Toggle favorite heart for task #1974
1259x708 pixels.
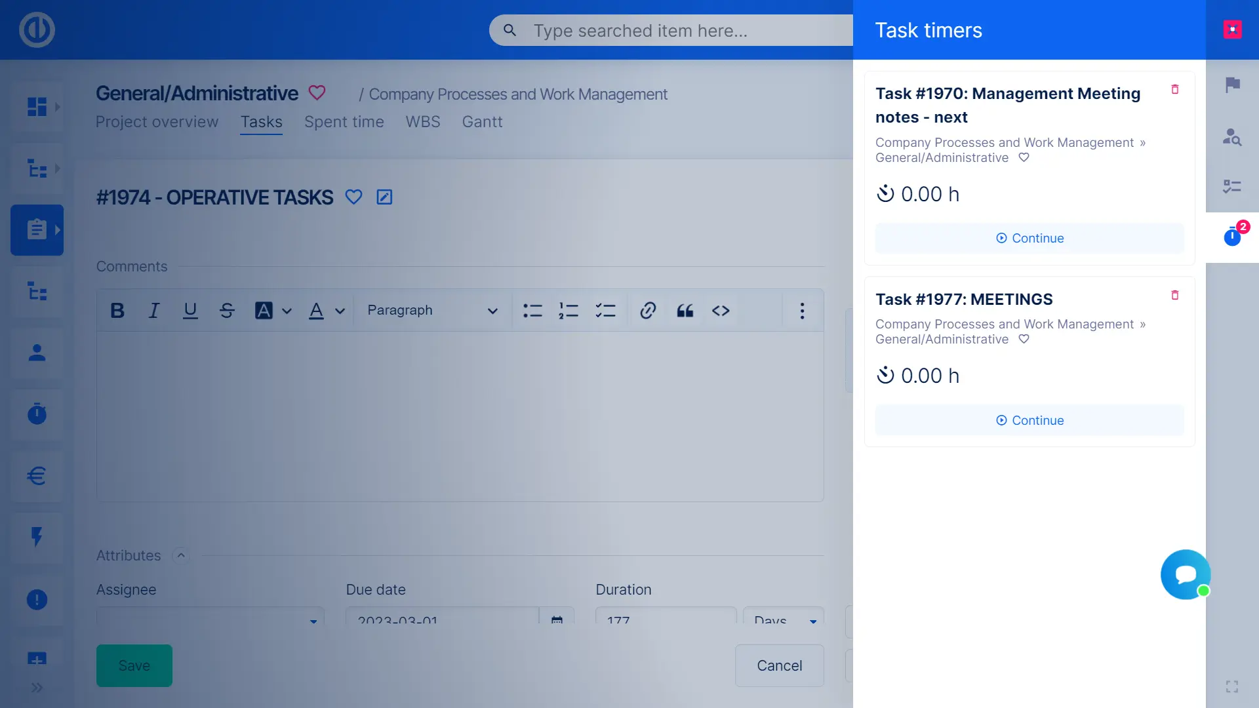(353, 197)
